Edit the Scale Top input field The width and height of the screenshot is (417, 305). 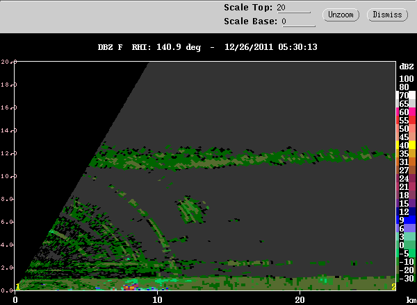click(293, 8)
